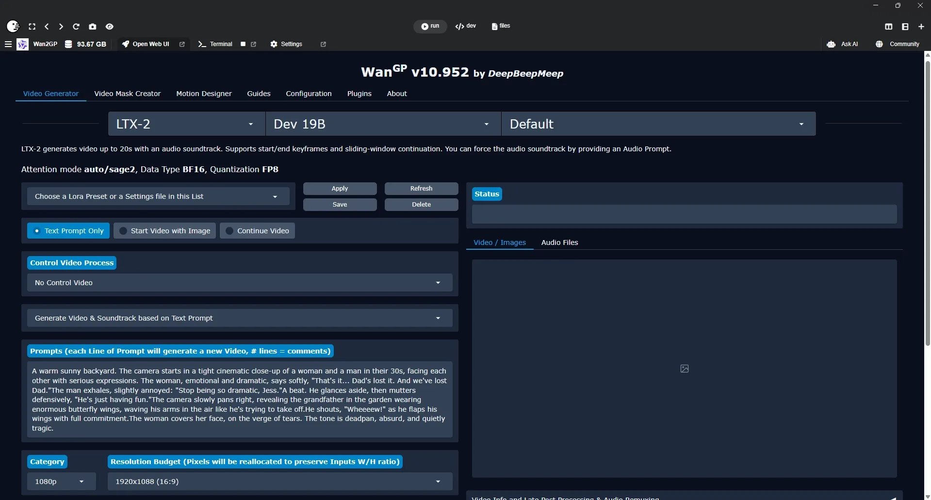Image resolution: width=931 pixels, height=500 pixels.
Task: Click inside the prompts text area
Action: 240,400
